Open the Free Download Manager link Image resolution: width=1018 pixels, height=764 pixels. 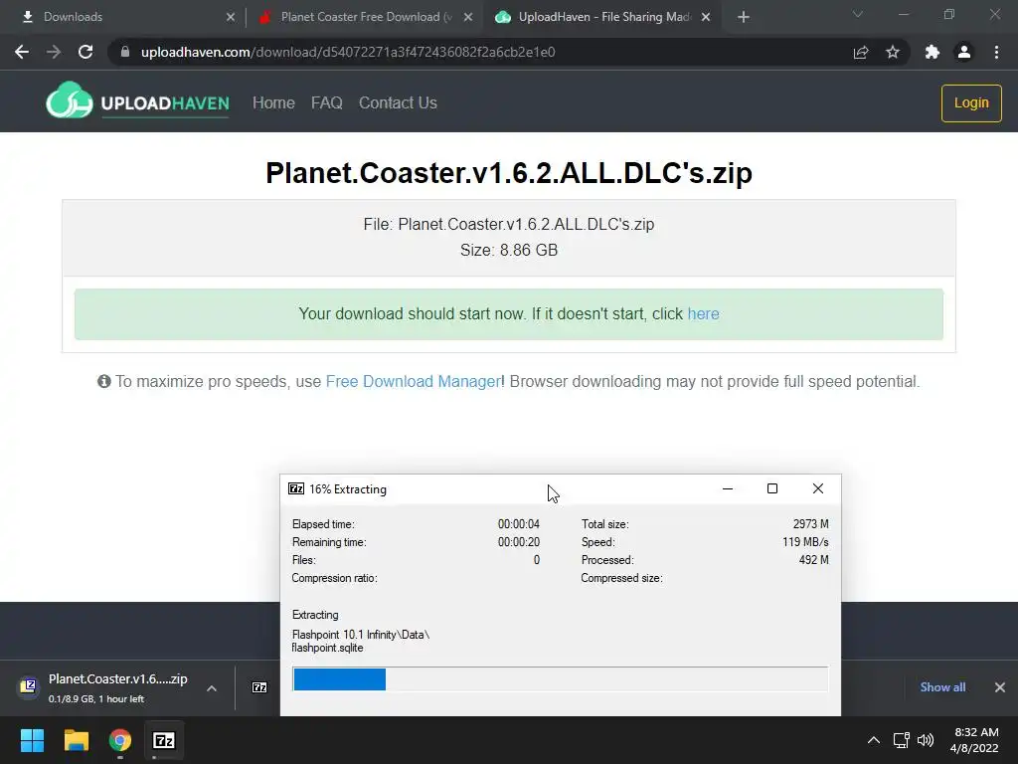[x=413, y=381]
